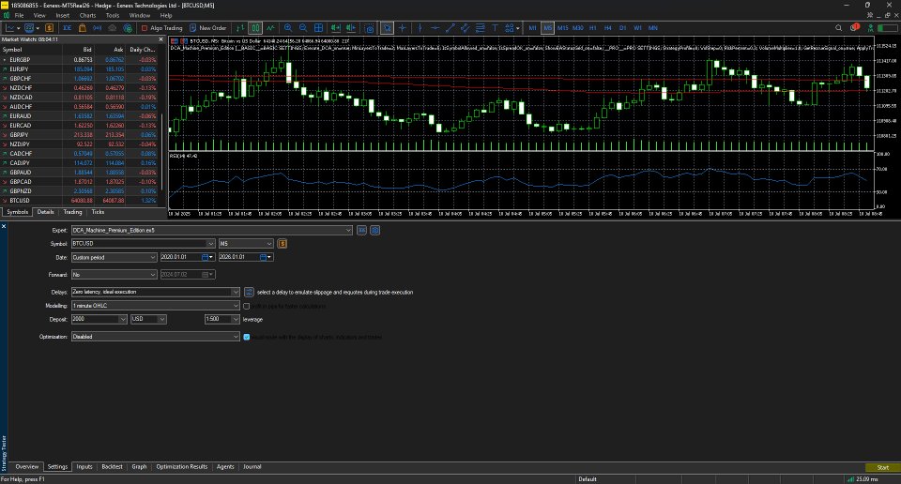
Task: Toggle chart auto scroll icon
Action: coord(336,27)
